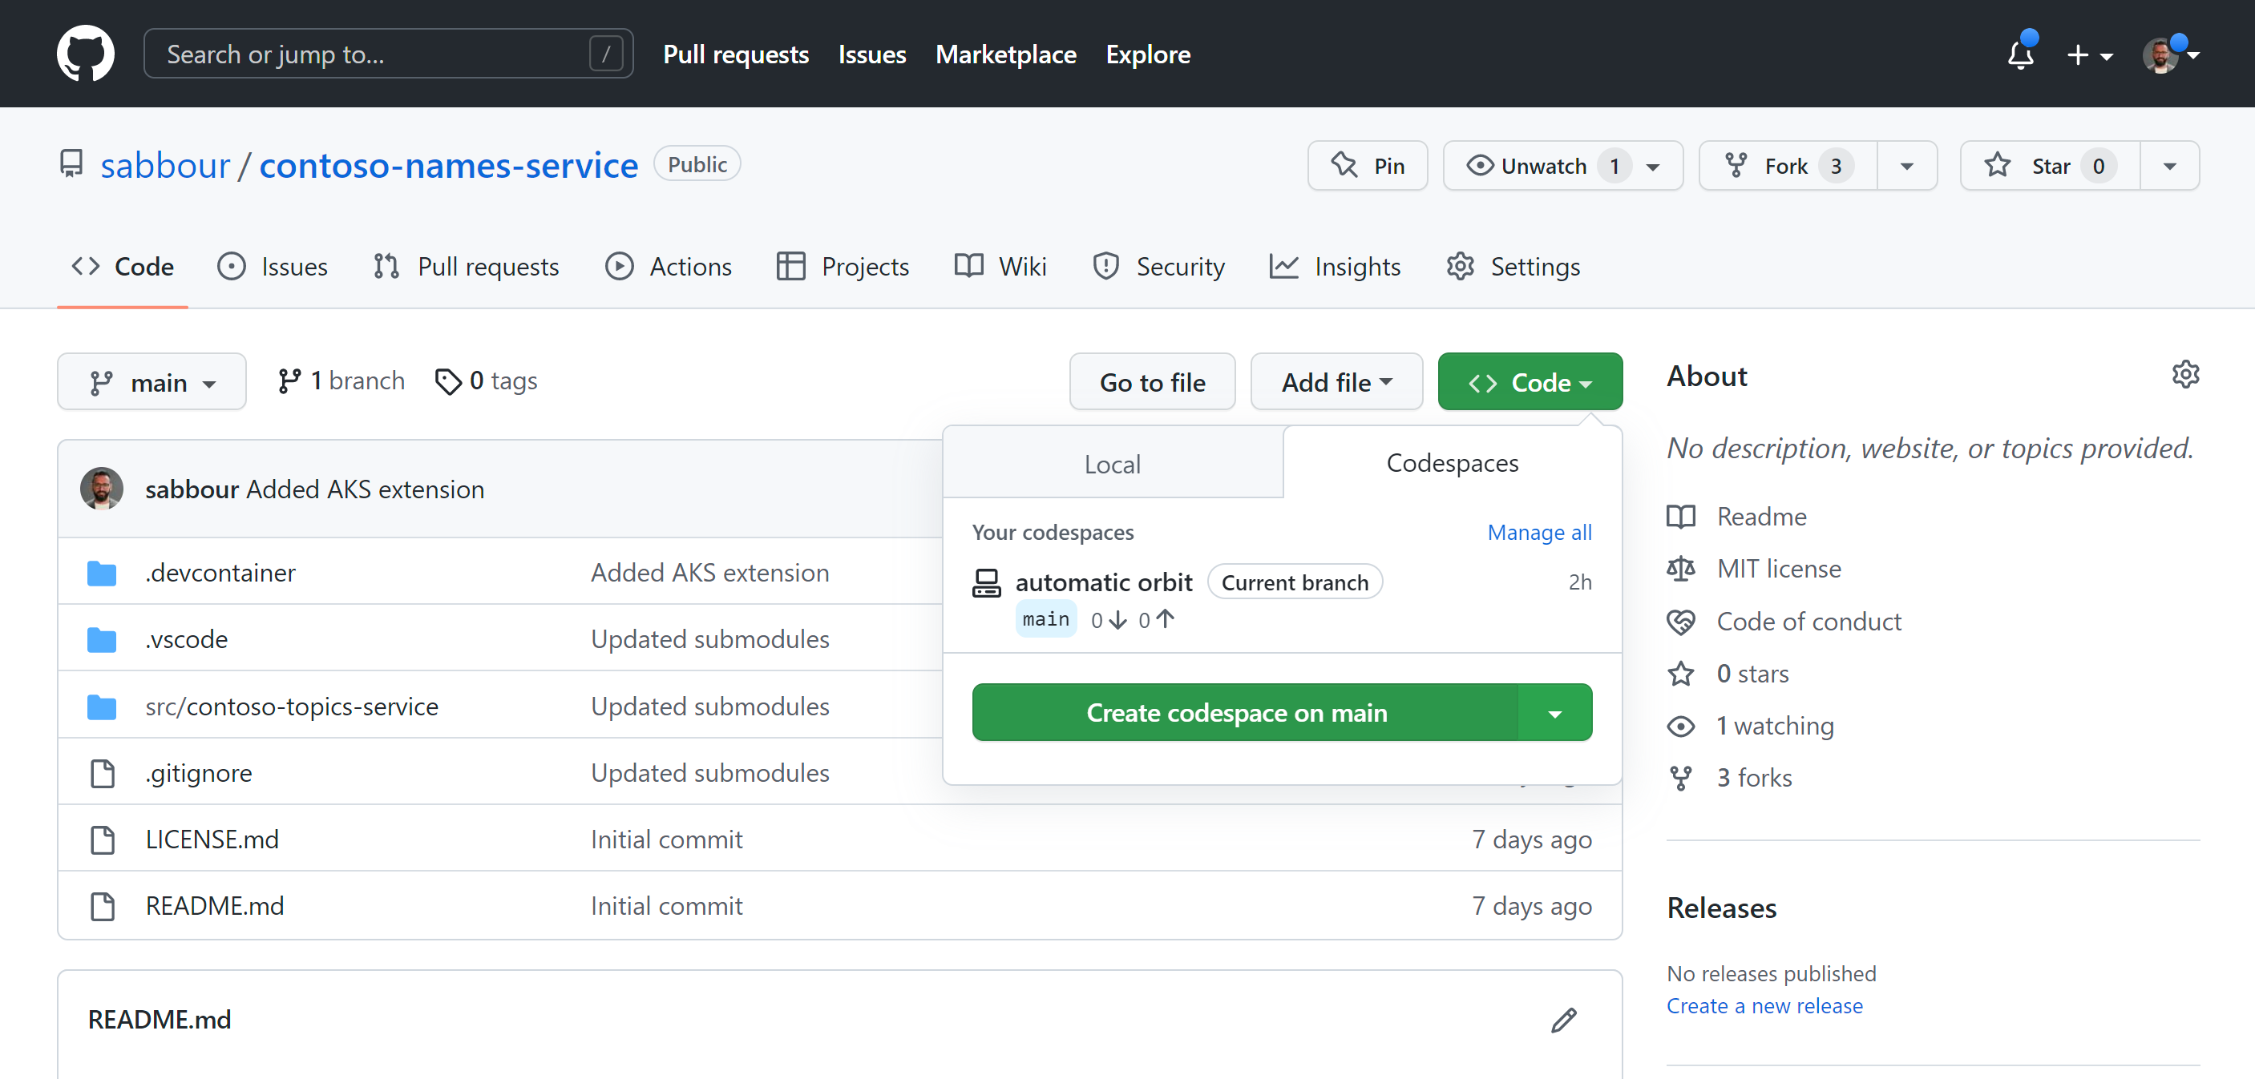The height and width of the screenshot is (1079, 2255).
Task: Expand the main branch selector dropdown
Action: (x=152, y=382)
